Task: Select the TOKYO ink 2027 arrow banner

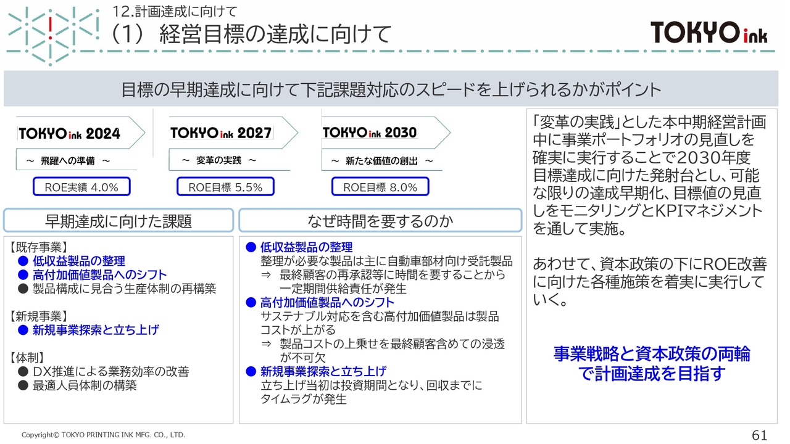Action: click(233, 133)
